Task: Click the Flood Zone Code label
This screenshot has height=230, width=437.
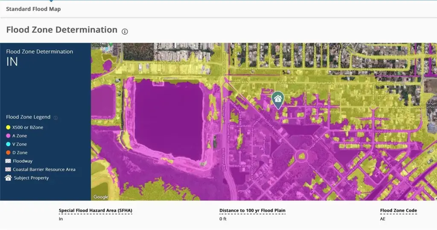Action: 398,210
